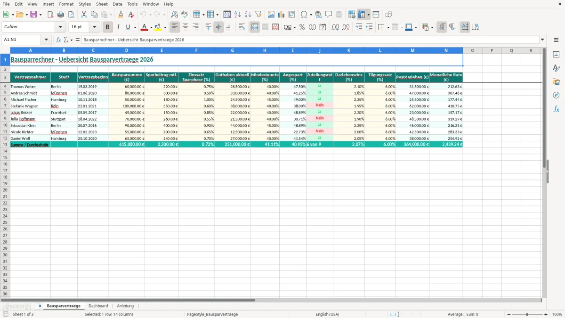Toggle Center Vertically alignment button

click(x=218, y=27)
